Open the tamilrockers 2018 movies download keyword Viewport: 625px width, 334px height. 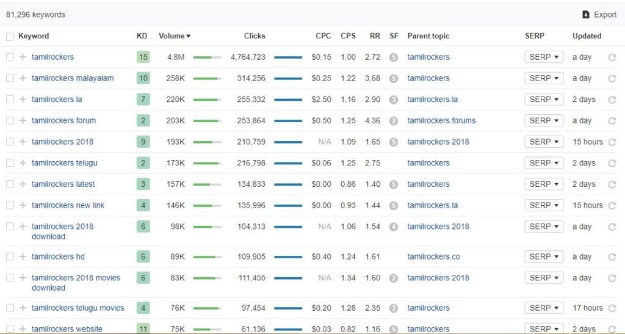76,283
